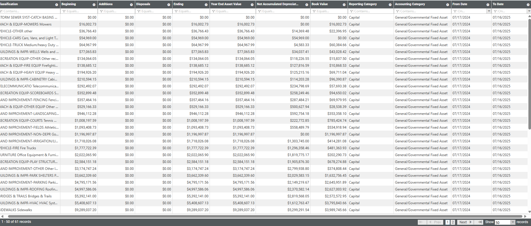This screenshot has height=226, width=531.
Task: Open the From Date picker dropdown
Action: pos(489,11)
